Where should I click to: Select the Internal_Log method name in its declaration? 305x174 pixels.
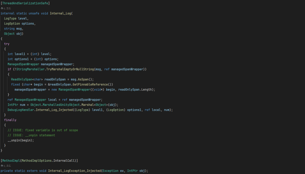(60, 14)
